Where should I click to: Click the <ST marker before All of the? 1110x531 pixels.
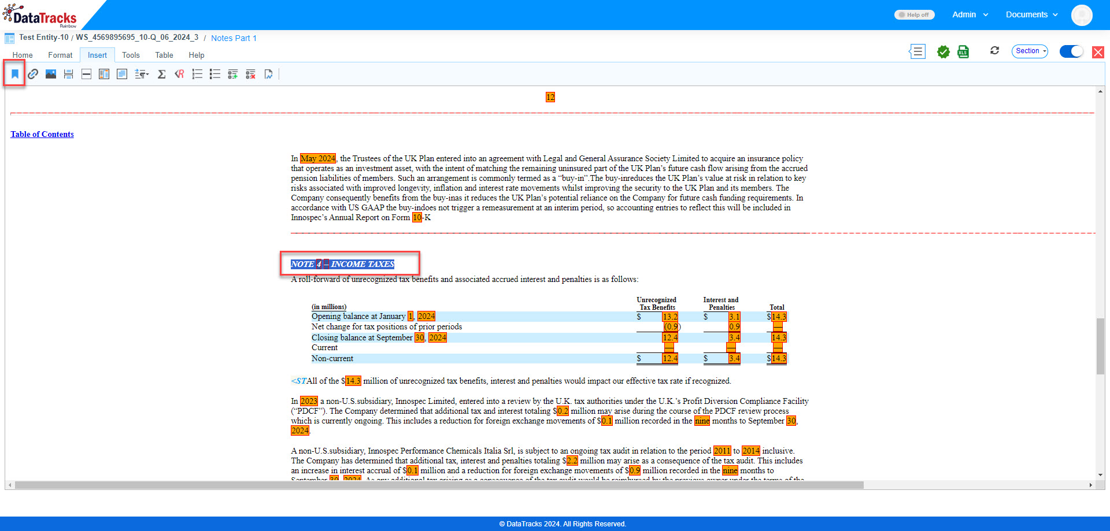click(x=298, y=381)
